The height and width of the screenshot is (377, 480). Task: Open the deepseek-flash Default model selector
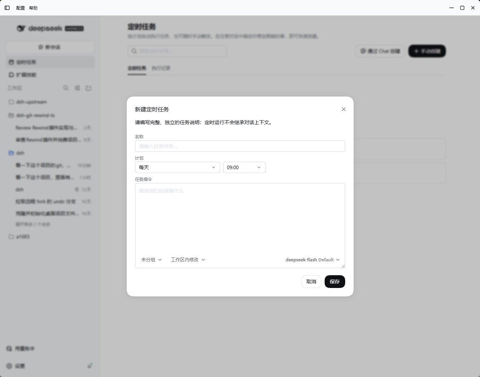[313, 260]
